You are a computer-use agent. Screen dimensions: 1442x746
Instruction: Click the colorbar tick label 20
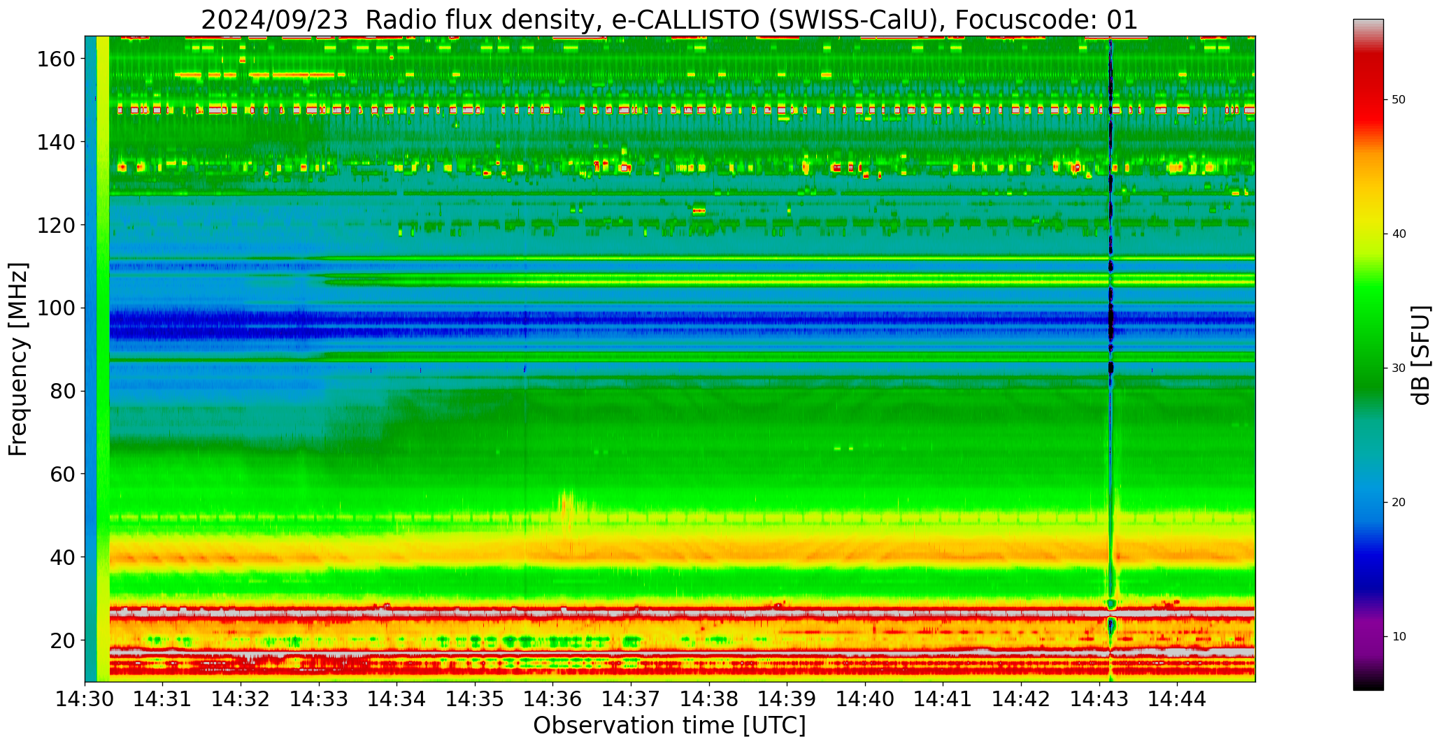tap(1399, 503)
